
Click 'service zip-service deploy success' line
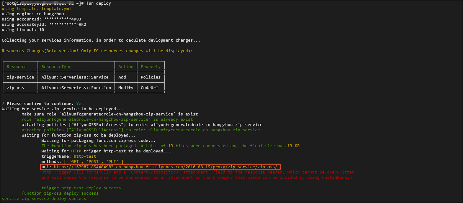pyautogui.click(x=44, y=199)
